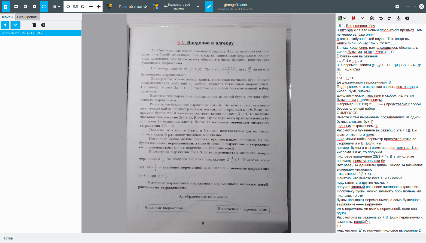Rotate the page clockwise

(83, 7)
